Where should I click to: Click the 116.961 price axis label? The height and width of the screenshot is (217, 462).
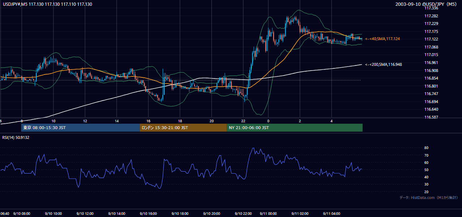pyautogui.click(x=431, y=63)
